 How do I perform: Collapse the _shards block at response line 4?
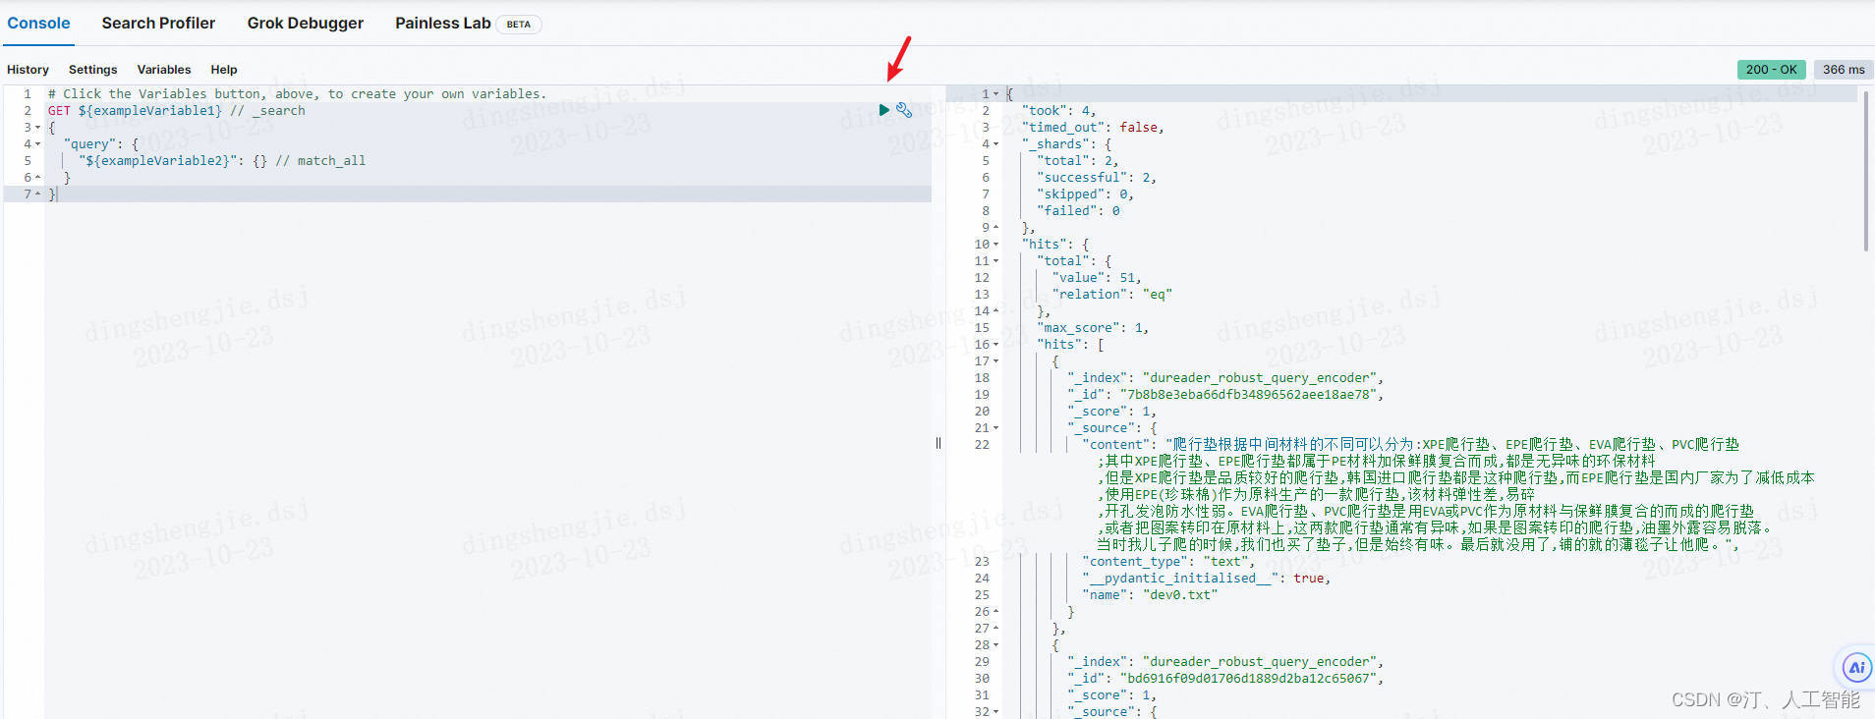click(x=995, y=144)
